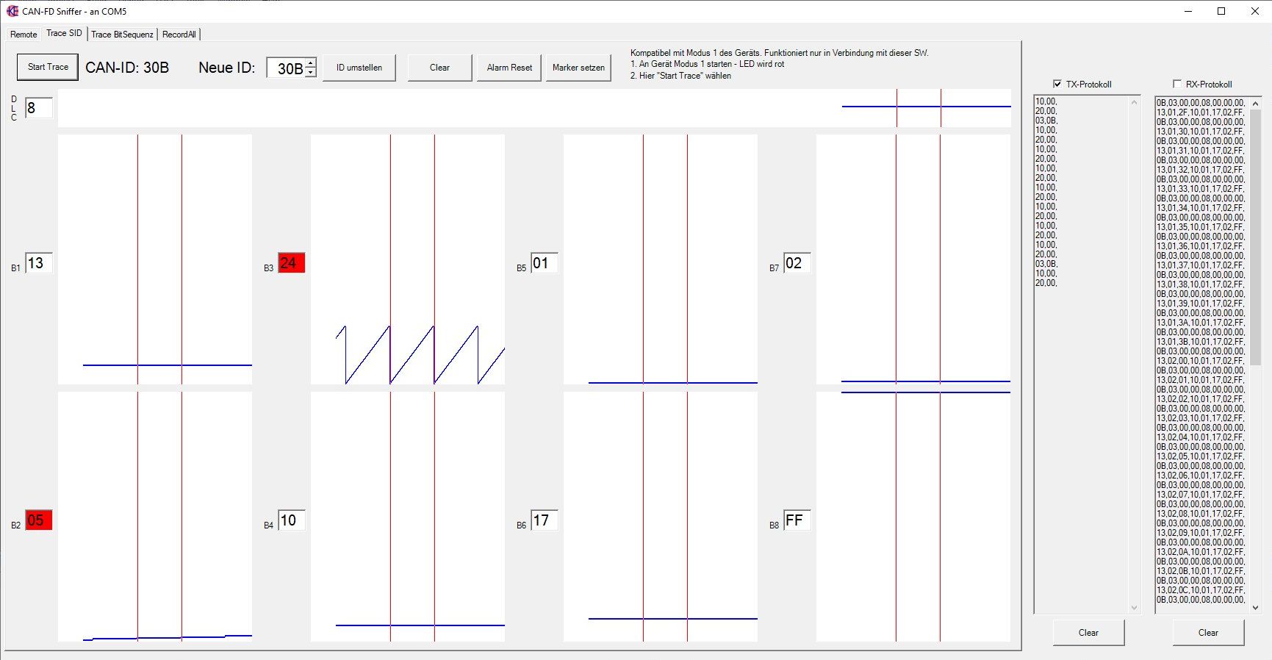Increment the Neue ID spinner up arrow
Screen dimensions: 1272x660
tap(311, 62)
